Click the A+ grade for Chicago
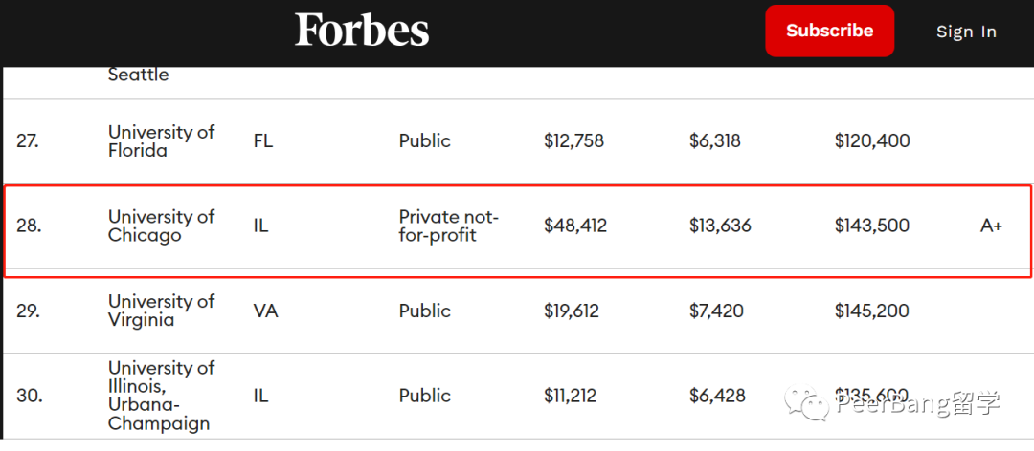The image size is (1034, 451). [x=991, y=225]
